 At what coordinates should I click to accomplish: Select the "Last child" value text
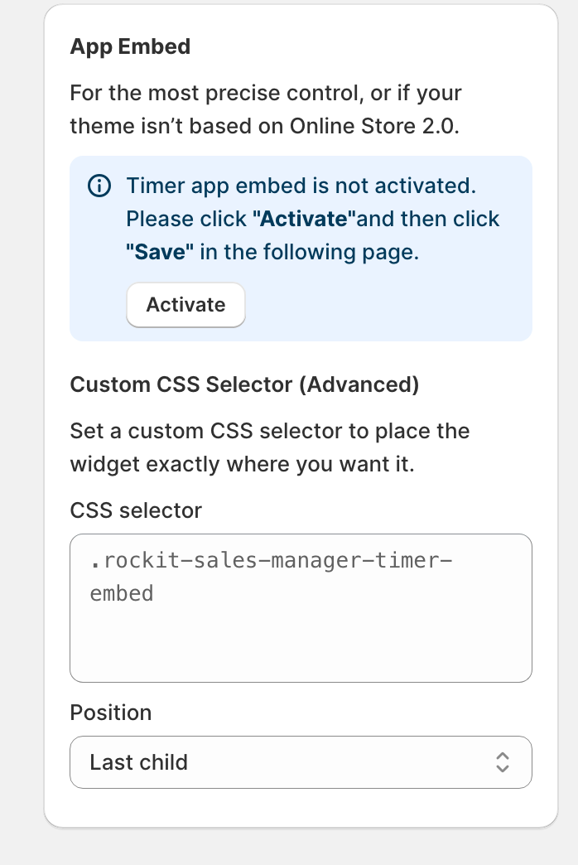pyautogui.click(x=139, y=762)
